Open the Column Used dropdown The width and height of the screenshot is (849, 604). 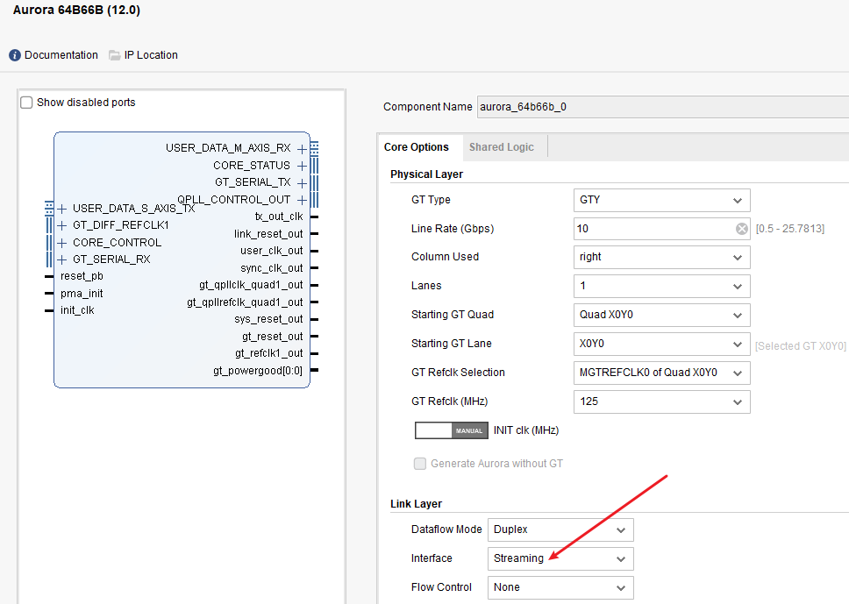click(661, 257)
